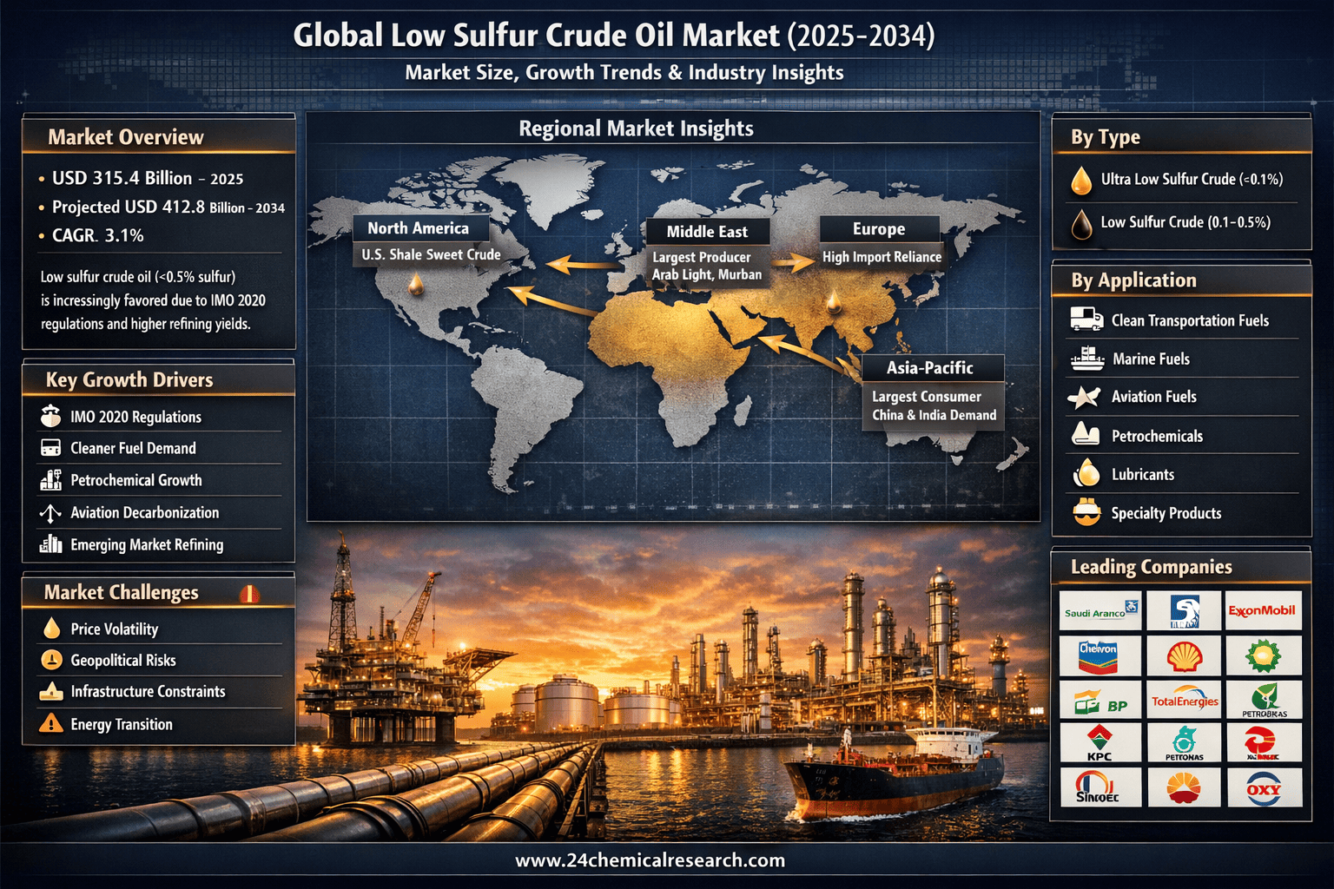
Task: Click the warning triangle next to Energy Transition
Action: (51, 723)
